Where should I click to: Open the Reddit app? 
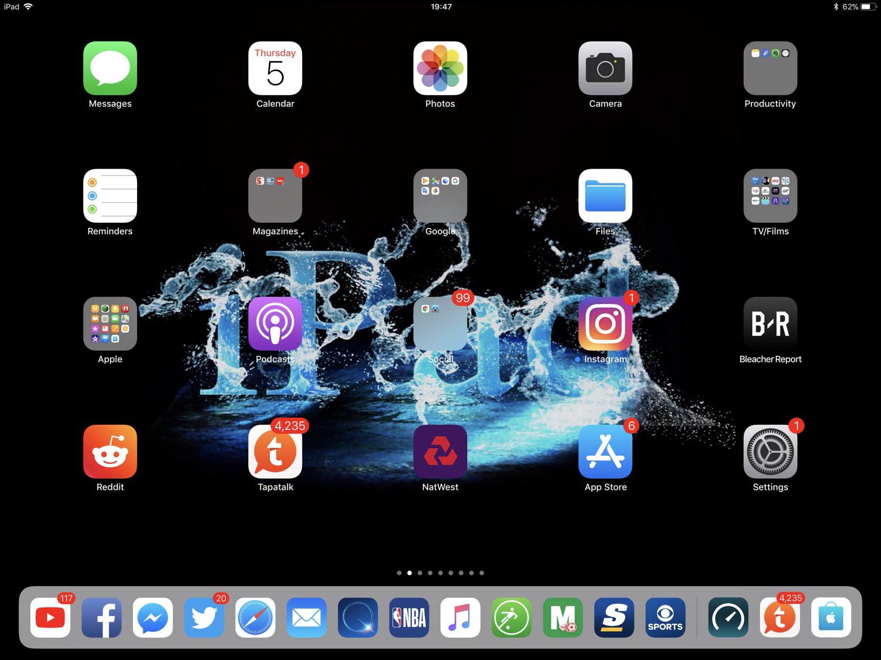110,452
